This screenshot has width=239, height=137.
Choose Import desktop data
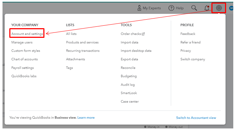(x=136, y=51)
